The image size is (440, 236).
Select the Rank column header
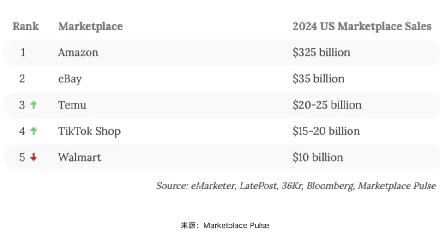25,26
